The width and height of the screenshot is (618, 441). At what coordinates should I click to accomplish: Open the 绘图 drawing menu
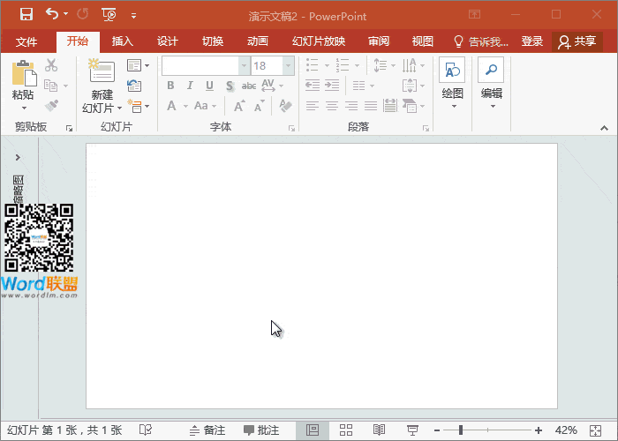click(x=452, y=83)
